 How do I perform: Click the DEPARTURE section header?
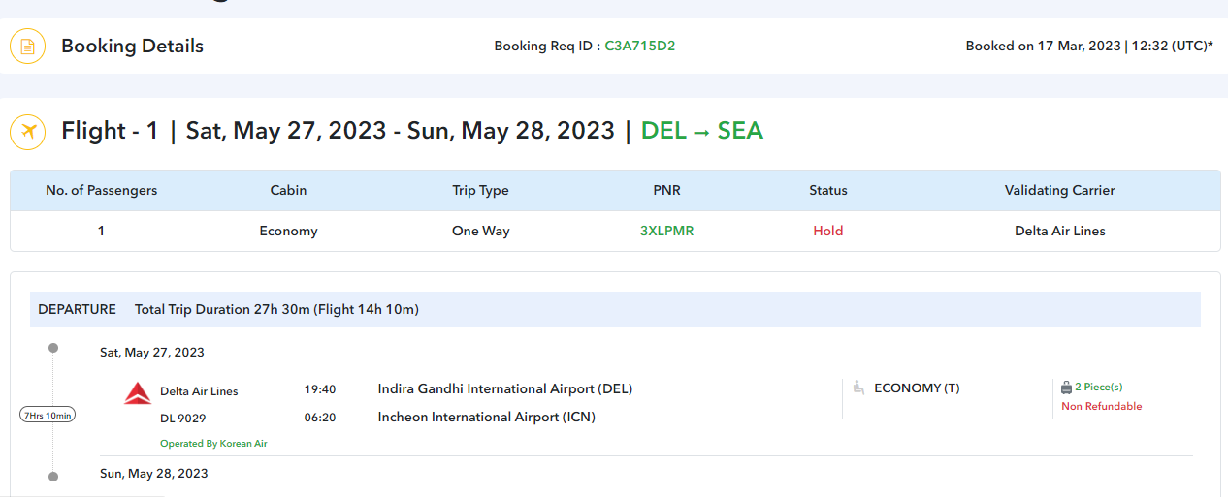(77, 310)
